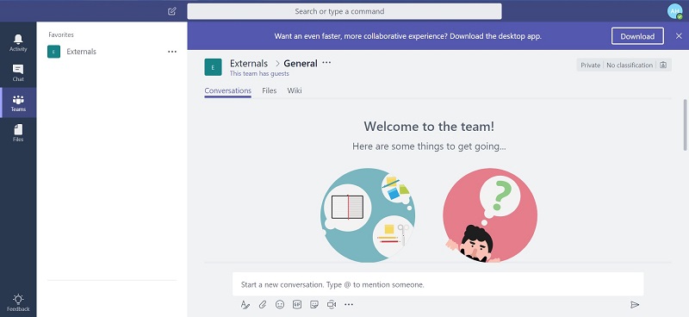Open the sticker picker
This screenshot has height=317, width=689.
pos(314,304)
